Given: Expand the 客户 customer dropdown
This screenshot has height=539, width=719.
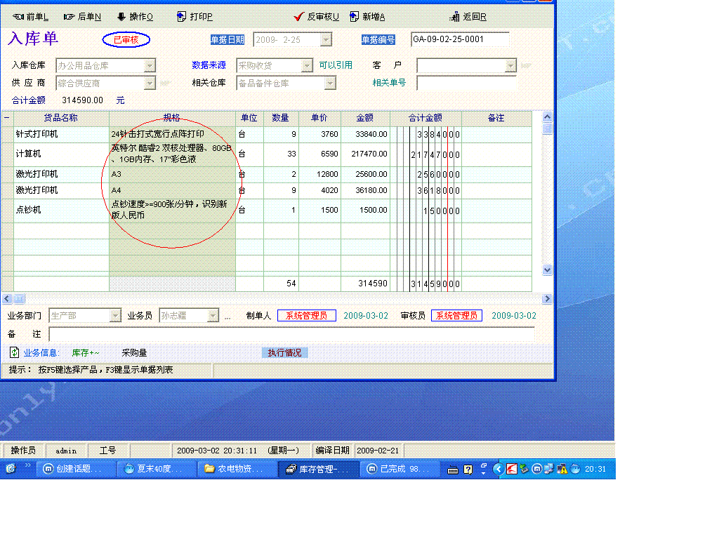Looking at the screenshot, I should click(x=510, y=65).
